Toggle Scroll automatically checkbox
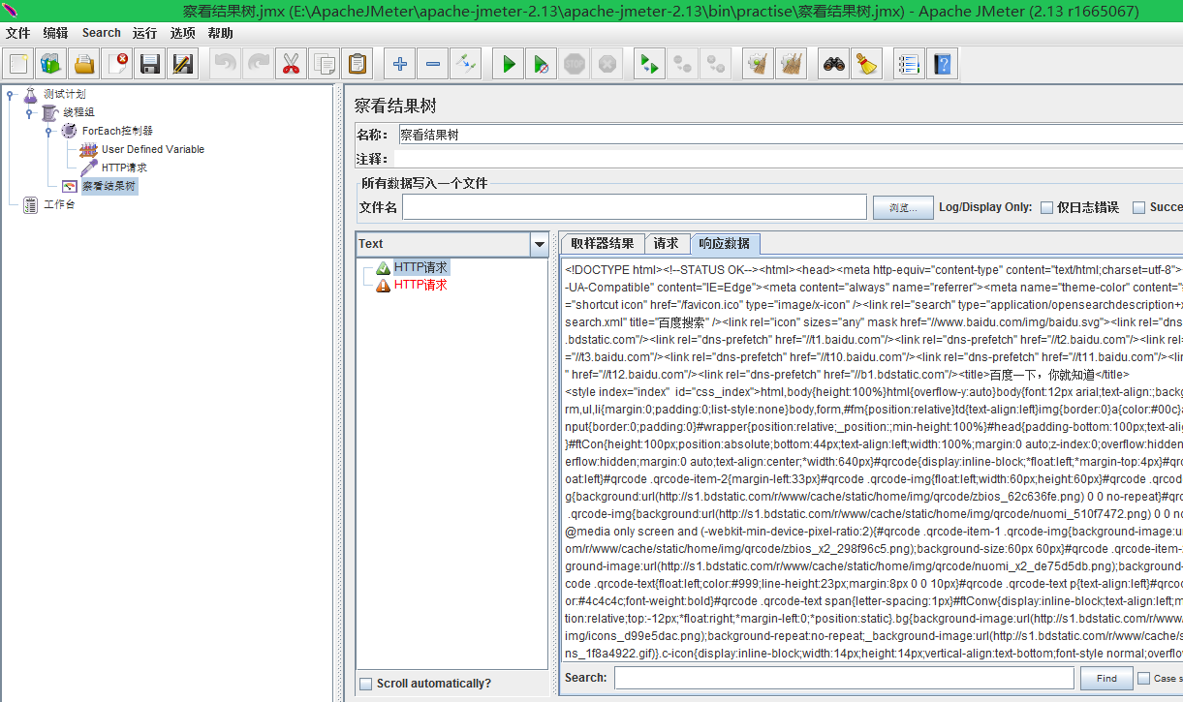Image resolution: width=1183 pixels, height=702 pixels. point(365,684)
